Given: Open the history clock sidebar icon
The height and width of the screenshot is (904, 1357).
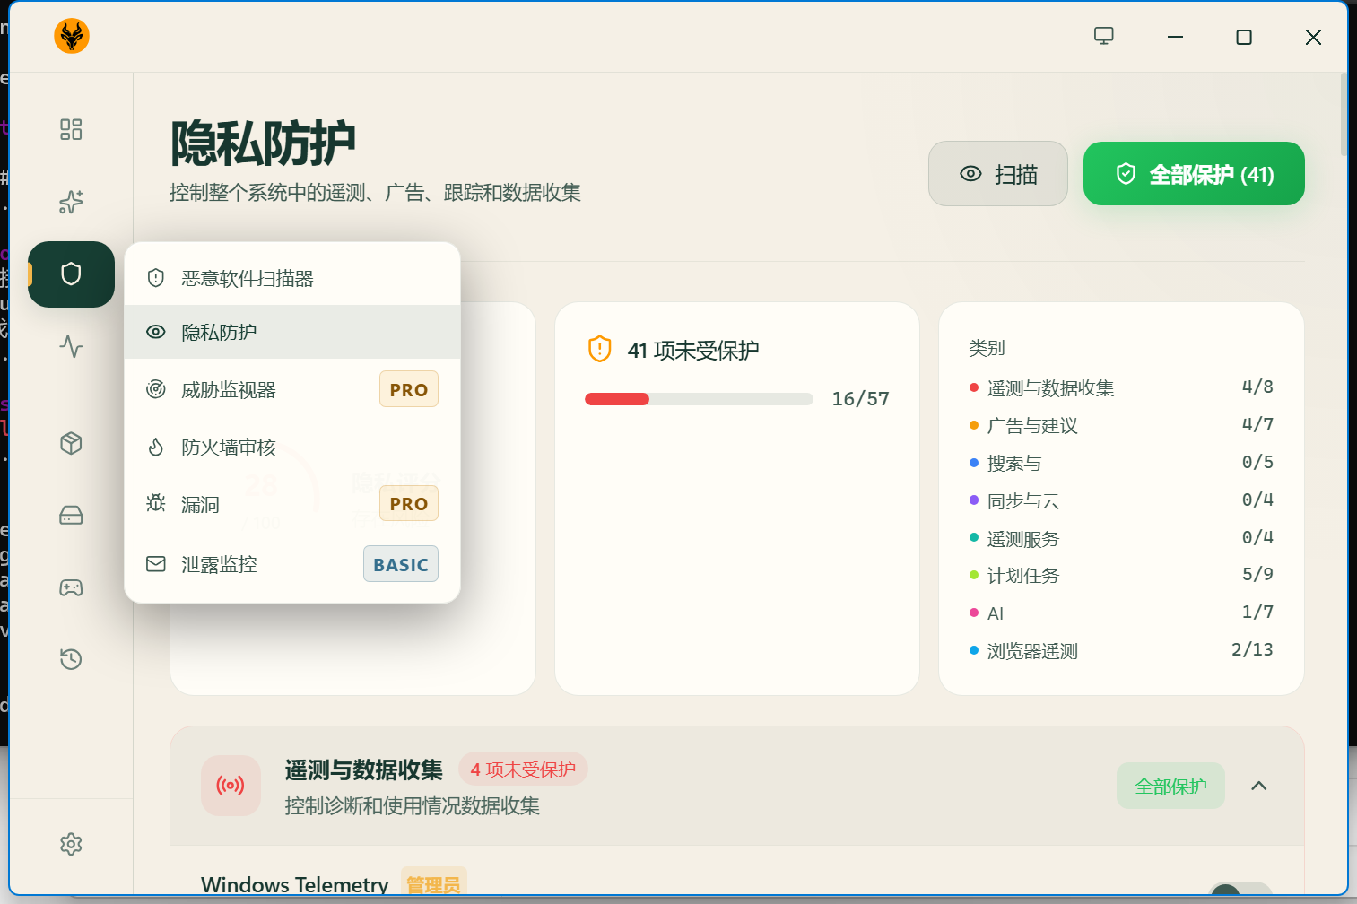Looking at the screenshot, I should (71, 659).
